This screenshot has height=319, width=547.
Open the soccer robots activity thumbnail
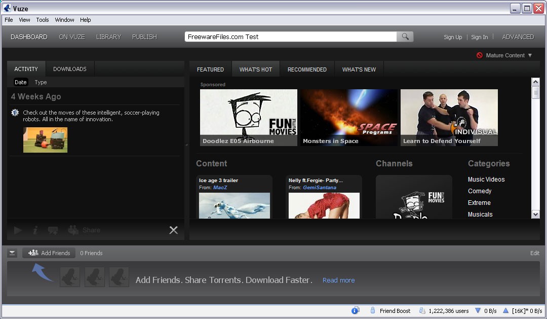(x=46, y=140)
